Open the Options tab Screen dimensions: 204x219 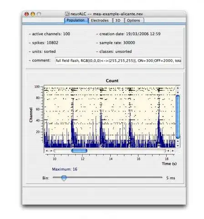pyautogui.click(x=133, y=21)
